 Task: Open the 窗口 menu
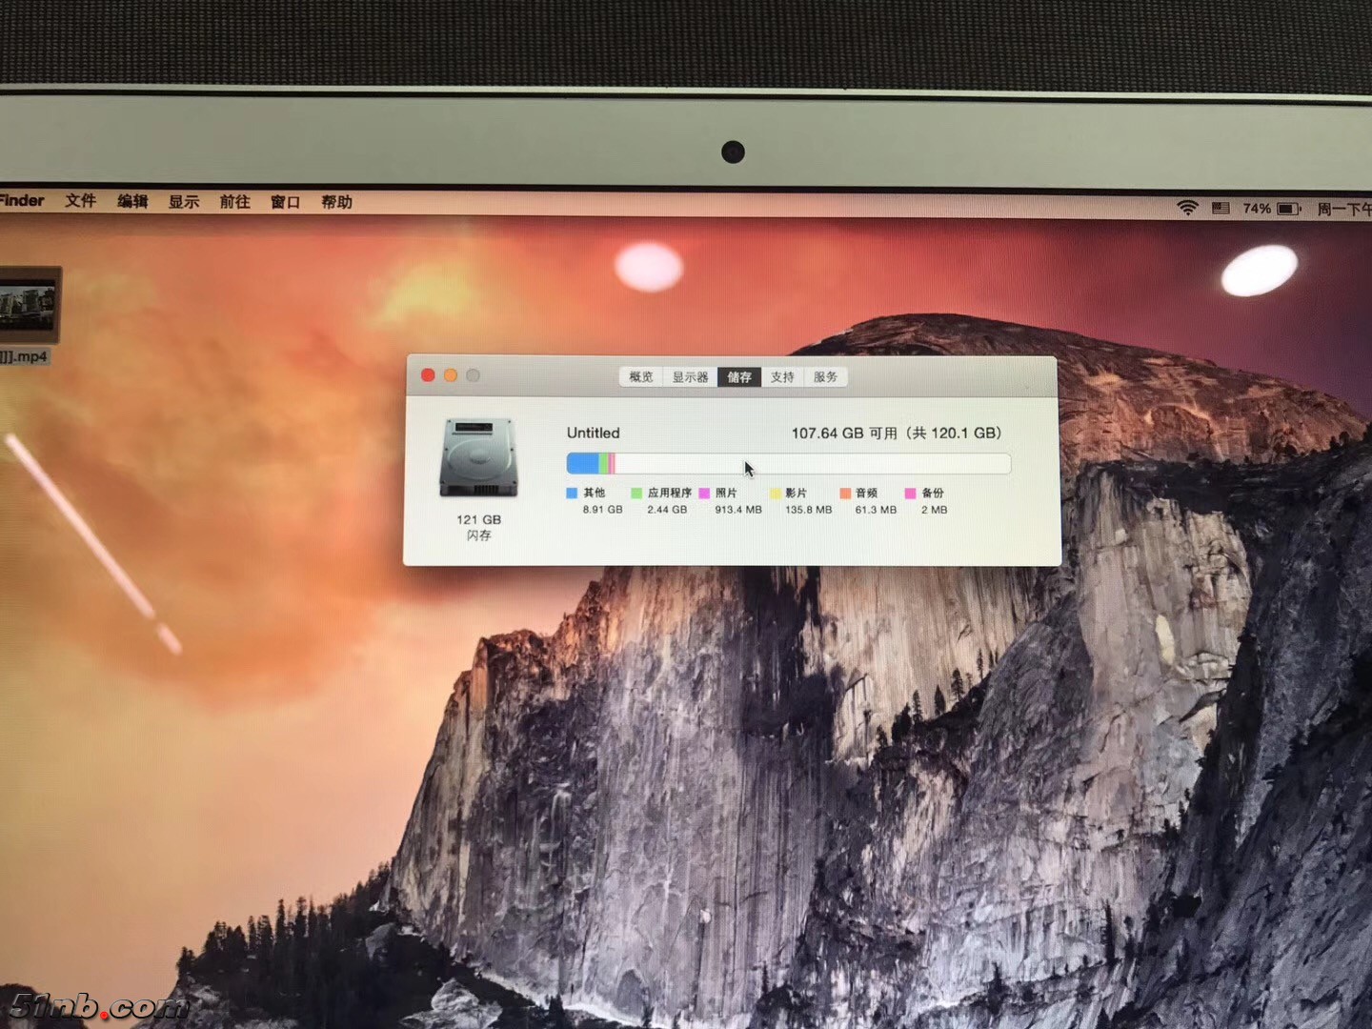coord(286,202)
